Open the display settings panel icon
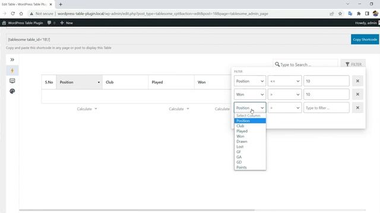This screenshot has height=213, width=380. [12, 80]
